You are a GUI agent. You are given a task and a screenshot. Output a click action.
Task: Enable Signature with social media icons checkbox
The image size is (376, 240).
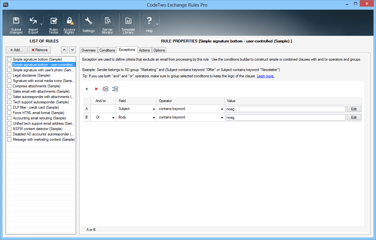tap(9, 80)
